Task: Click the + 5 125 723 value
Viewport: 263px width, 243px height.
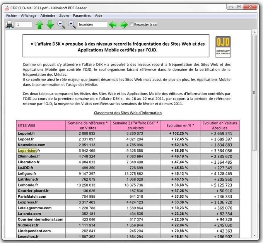Action: [221, 185]
